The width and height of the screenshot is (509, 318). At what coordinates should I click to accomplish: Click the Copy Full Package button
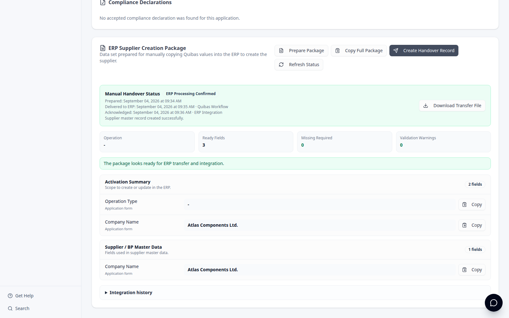(359, 51)
